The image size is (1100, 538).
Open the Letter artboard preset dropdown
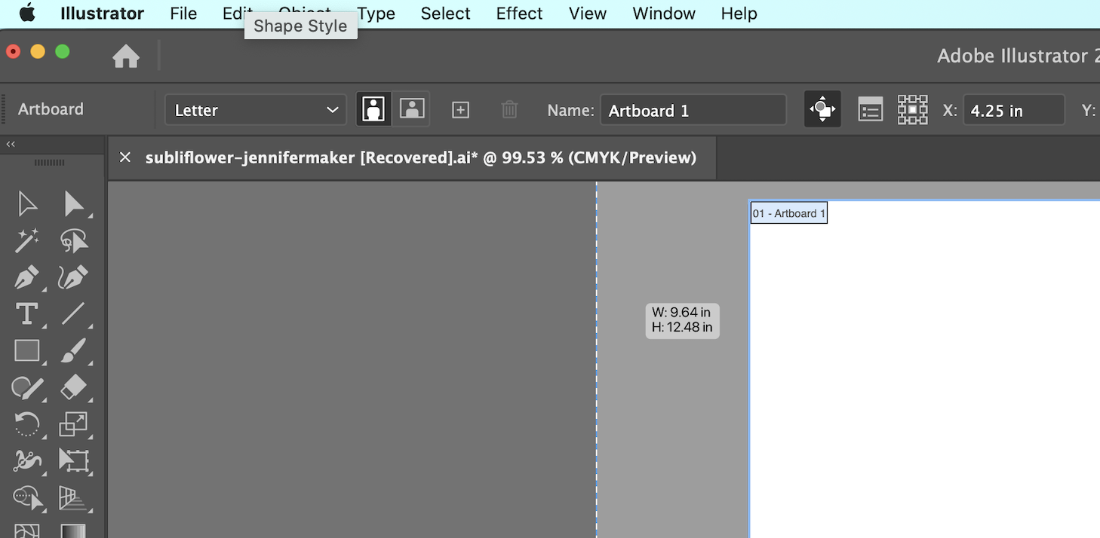click(255, 109)
